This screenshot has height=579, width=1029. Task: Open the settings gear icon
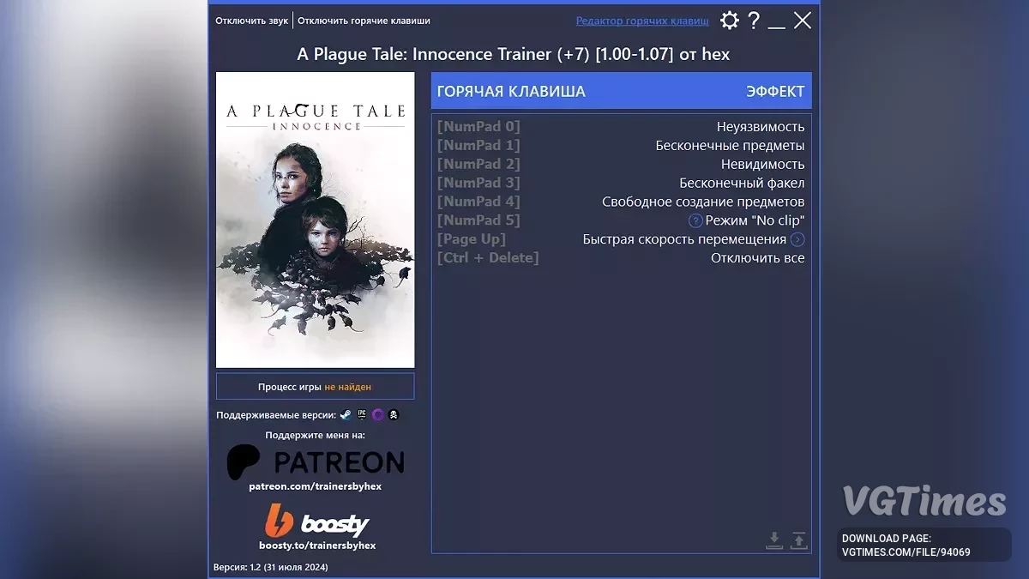[729, 21]
